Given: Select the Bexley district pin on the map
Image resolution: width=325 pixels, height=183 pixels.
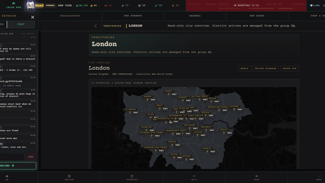Looking at the screenshot, I should 224,133.
